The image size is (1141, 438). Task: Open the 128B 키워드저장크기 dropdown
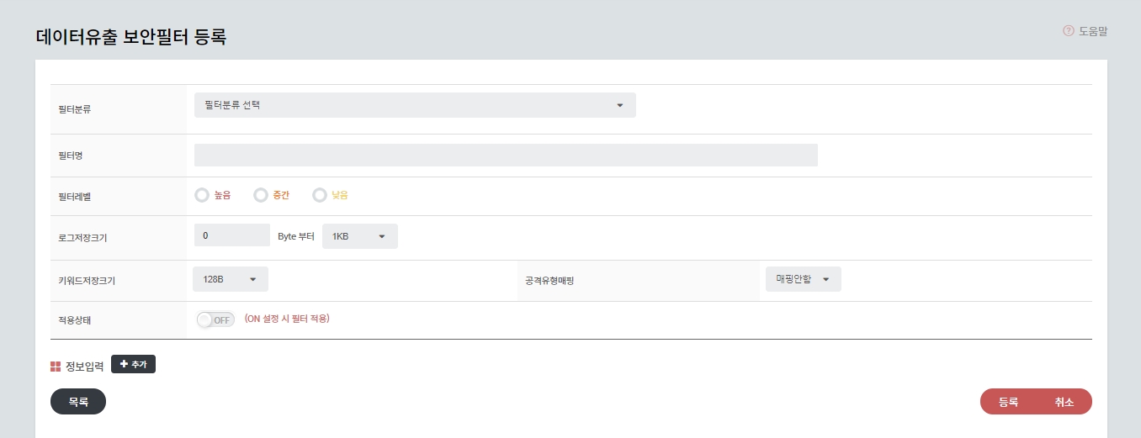click(x=230, y=279)
